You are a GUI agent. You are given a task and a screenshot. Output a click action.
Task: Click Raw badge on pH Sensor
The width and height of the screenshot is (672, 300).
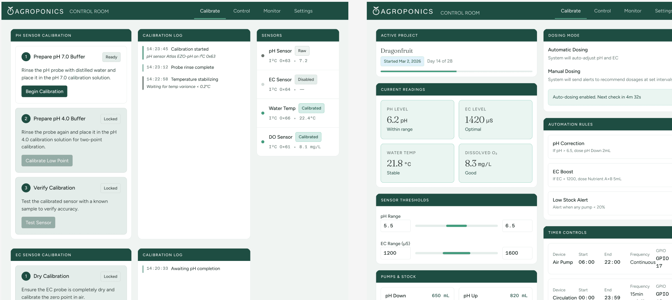(302, 51)
